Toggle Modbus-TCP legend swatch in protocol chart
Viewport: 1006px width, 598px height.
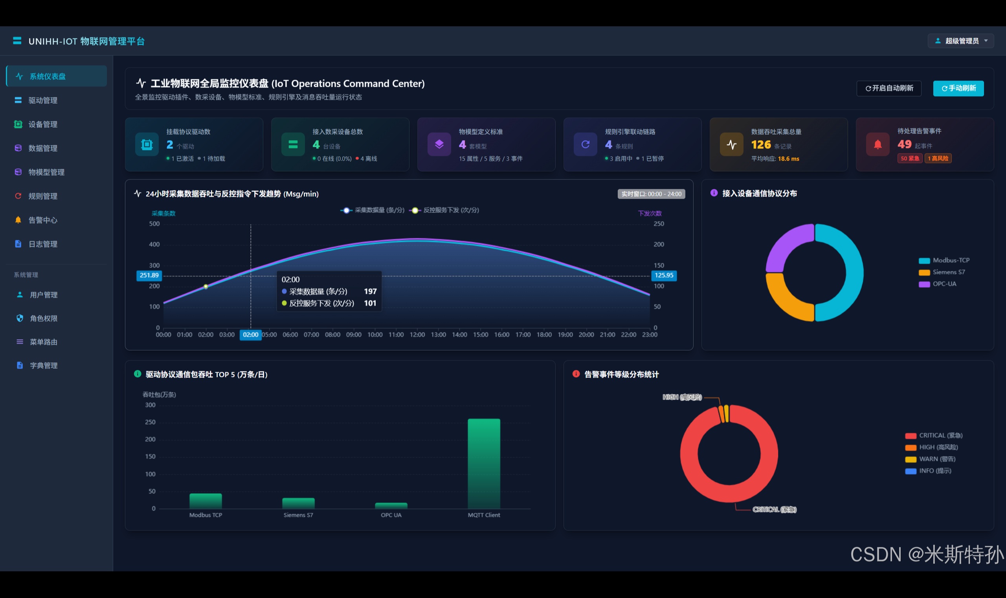click(924, 261)
